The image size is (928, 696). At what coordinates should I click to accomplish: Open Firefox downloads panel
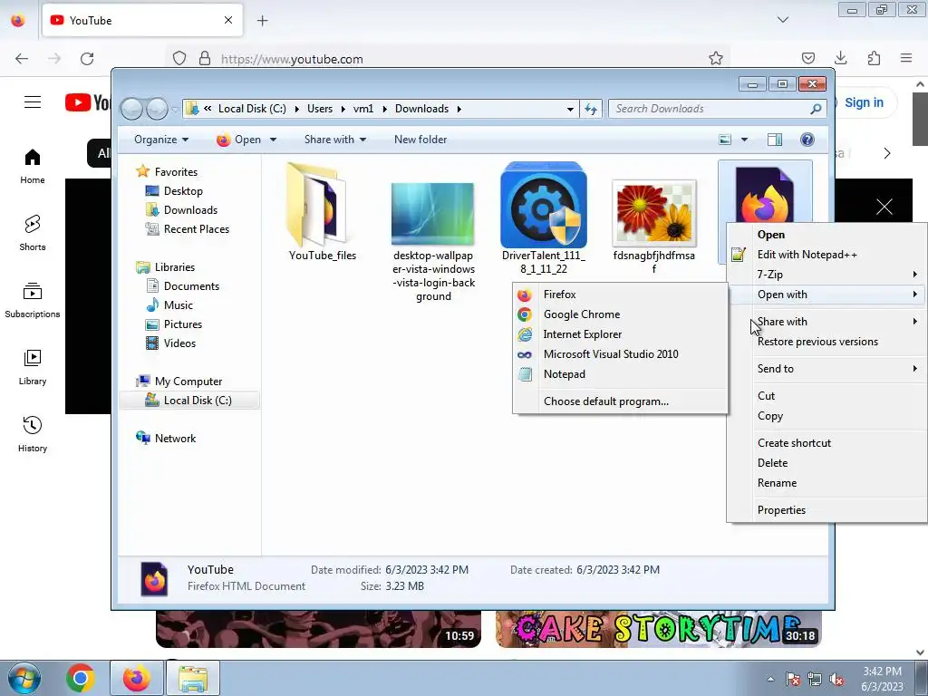tap(840, 58)
